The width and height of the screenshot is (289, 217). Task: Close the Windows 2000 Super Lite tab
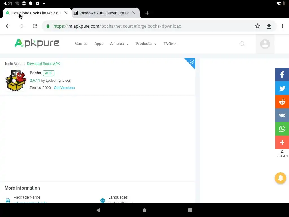click(x=134, y=13)
